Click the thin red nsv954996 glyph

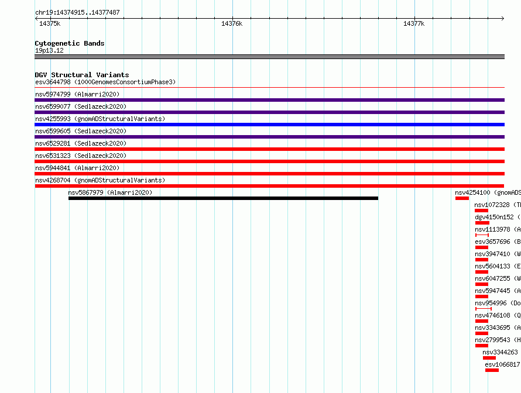click(484, 309)
